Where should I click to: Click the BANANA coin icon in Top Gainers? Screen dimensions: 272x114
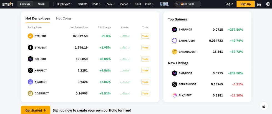coord(174,52)
